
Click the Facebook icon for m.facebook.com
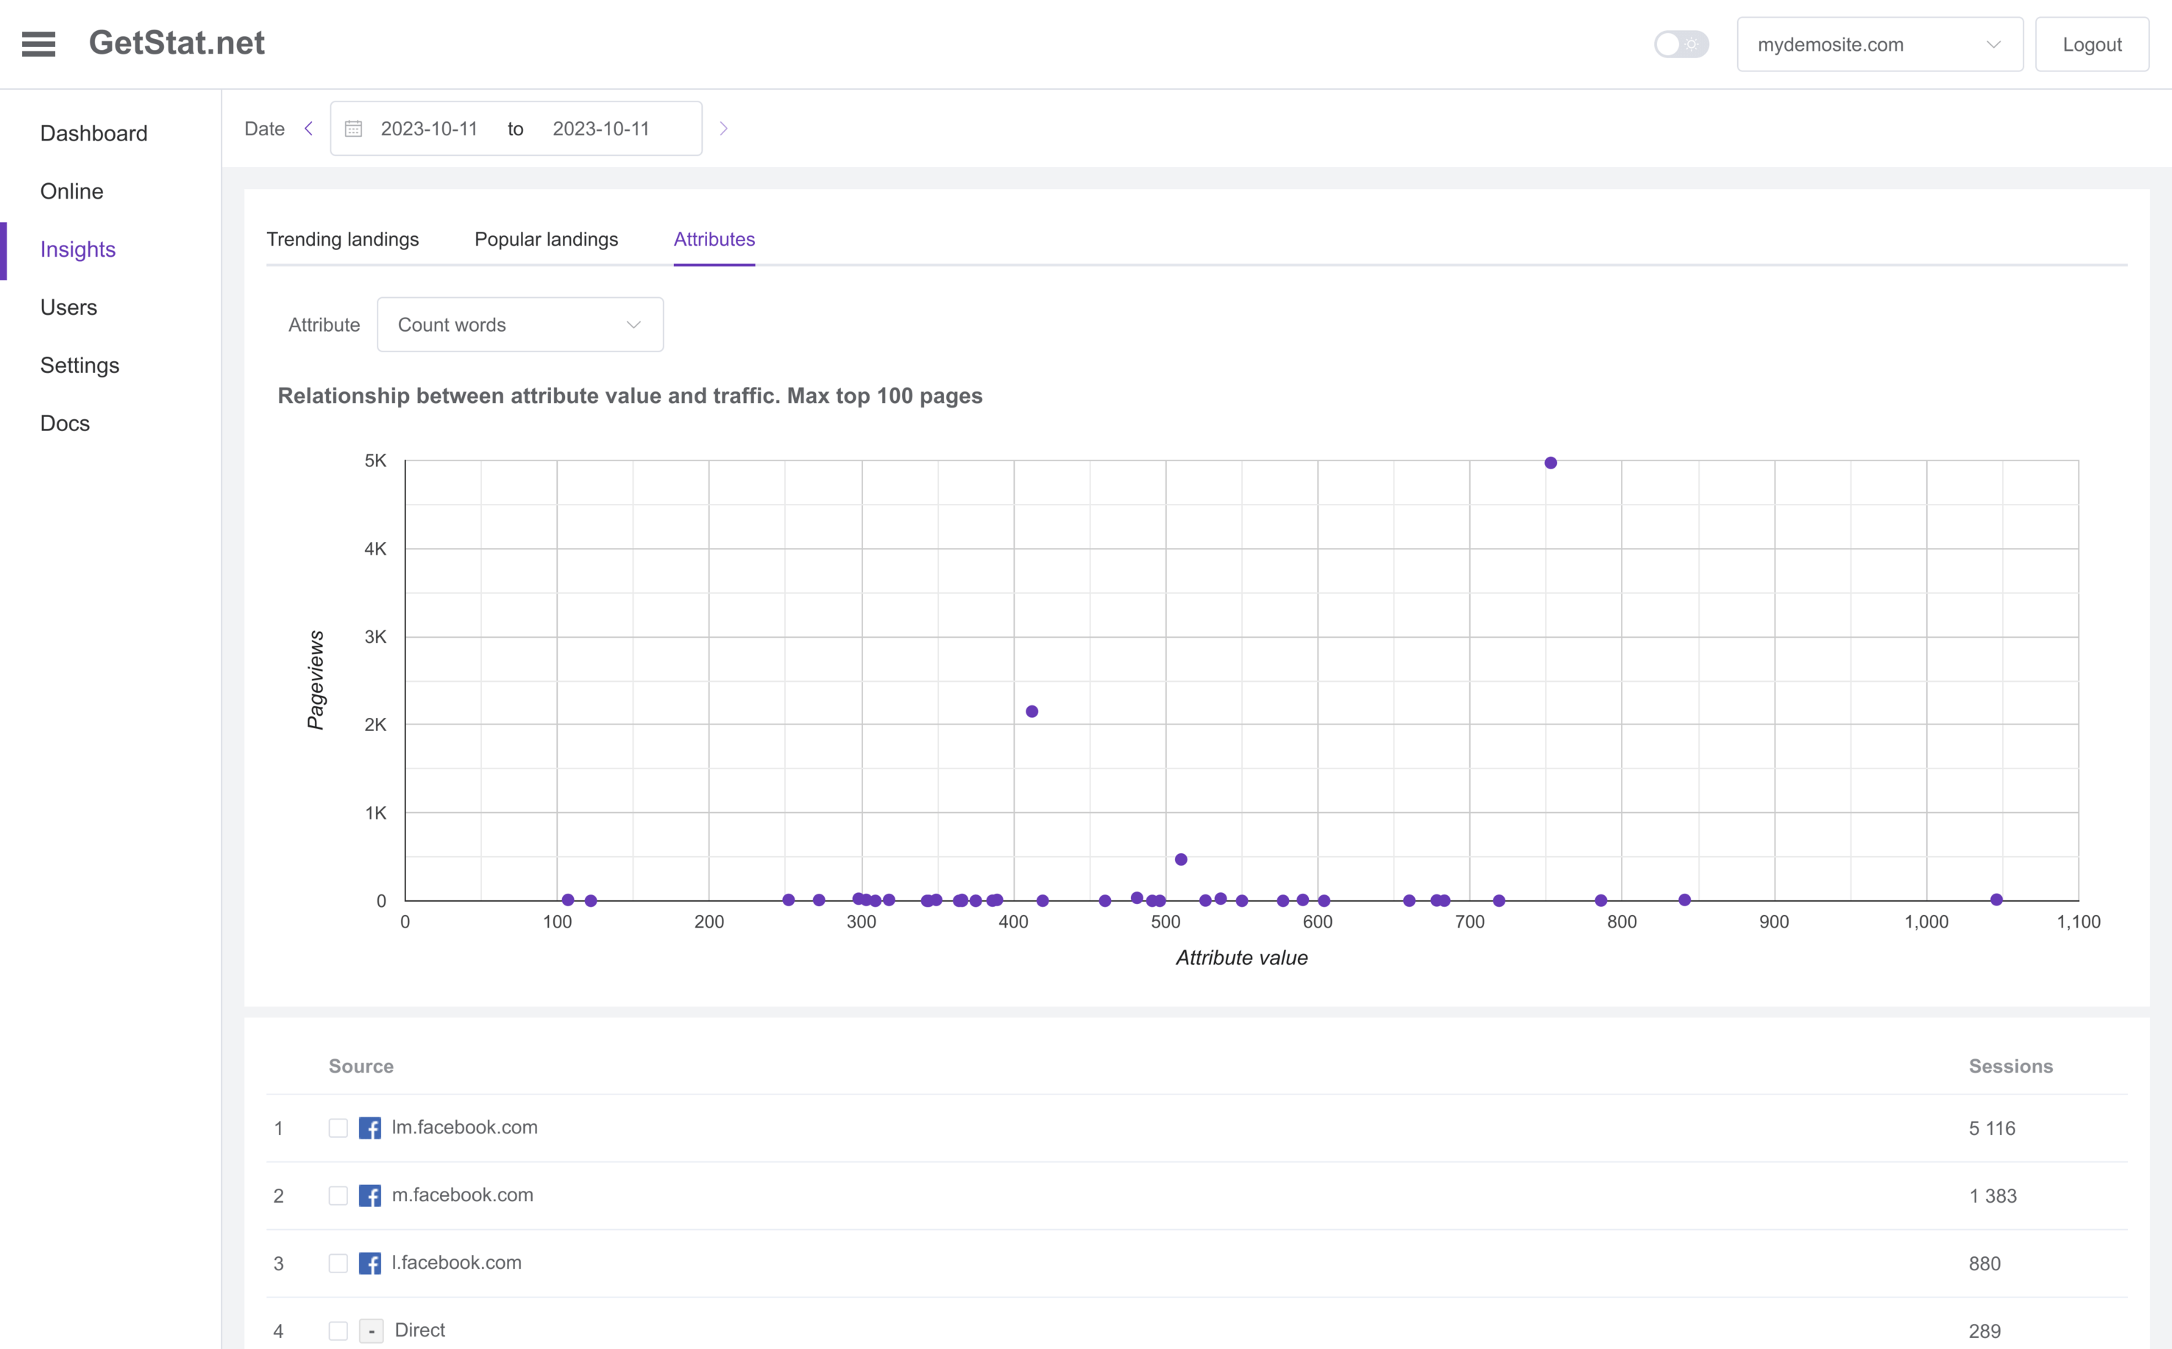[x=369, y=1195]
